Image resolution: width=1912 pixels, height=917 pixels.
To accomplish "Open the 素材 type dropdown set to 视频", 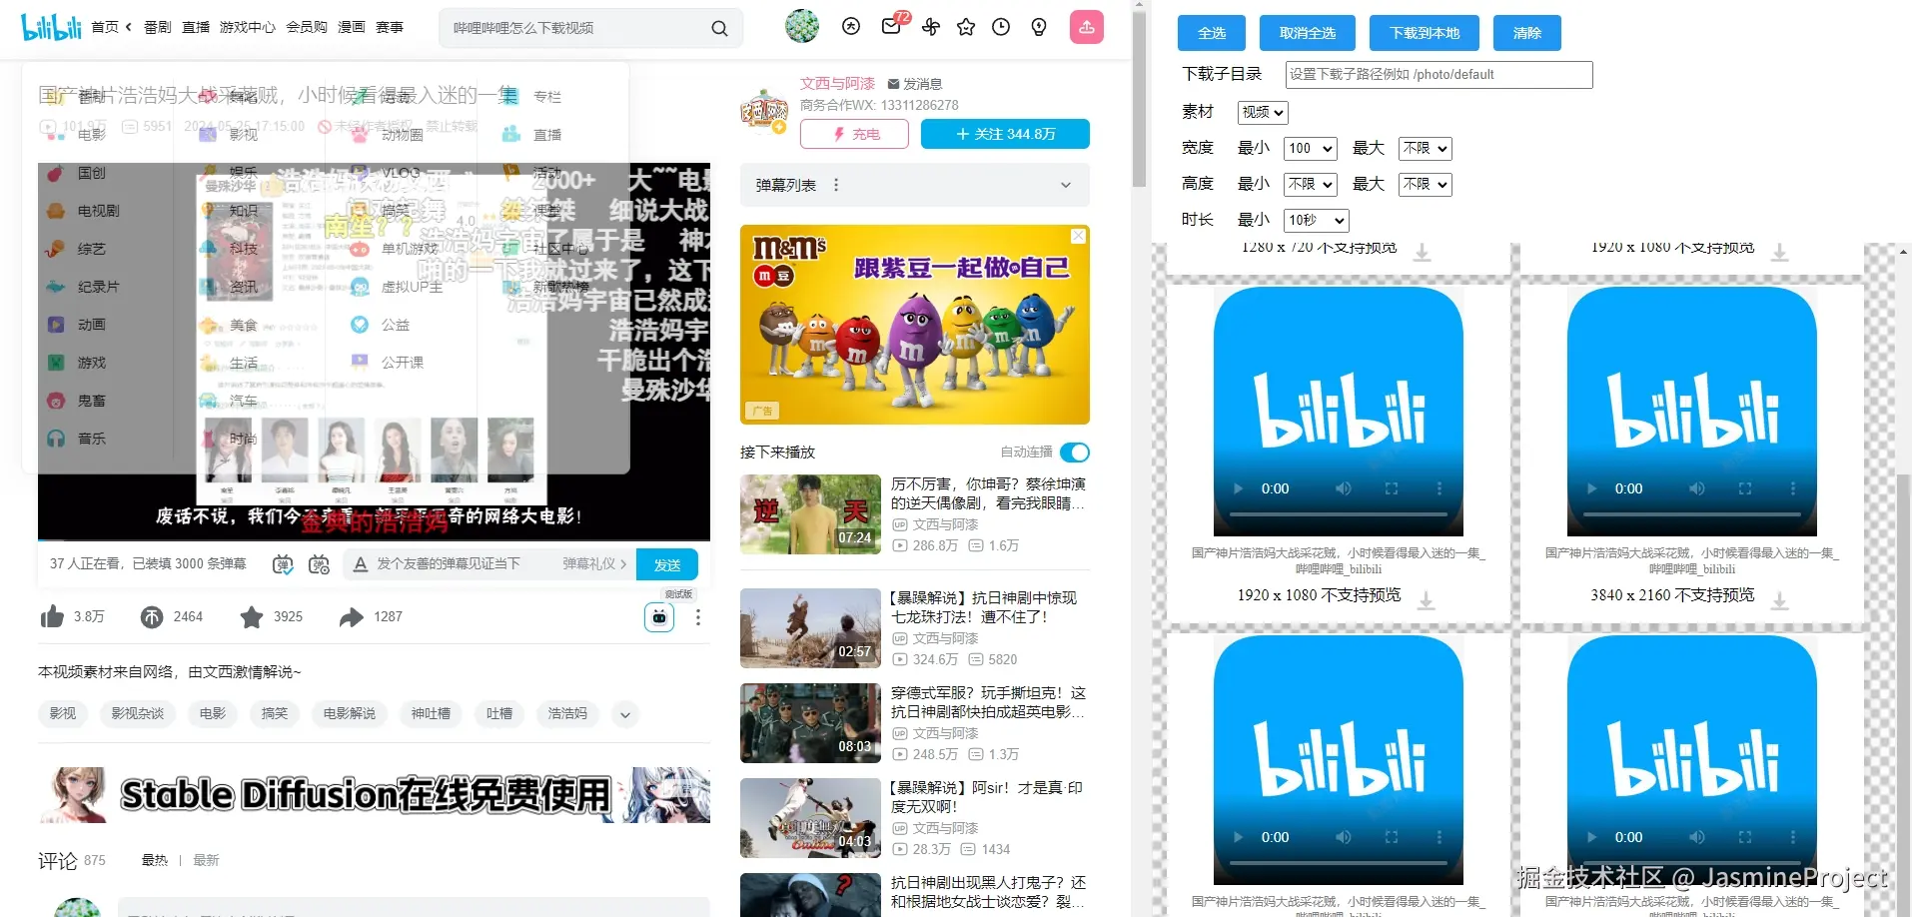I will (1262, 112).
